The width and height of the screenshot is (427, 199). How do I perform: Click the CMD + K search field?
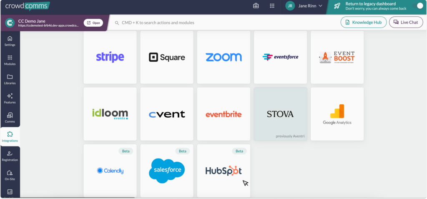[x=225, y=23]
